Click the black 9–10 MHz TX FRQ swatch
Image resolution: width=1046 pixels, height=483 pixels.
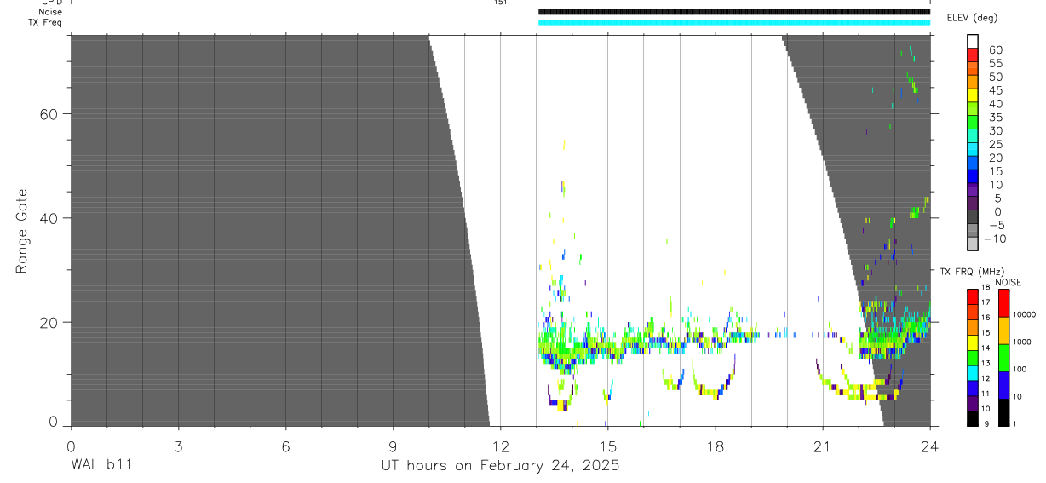coord(973,418)
